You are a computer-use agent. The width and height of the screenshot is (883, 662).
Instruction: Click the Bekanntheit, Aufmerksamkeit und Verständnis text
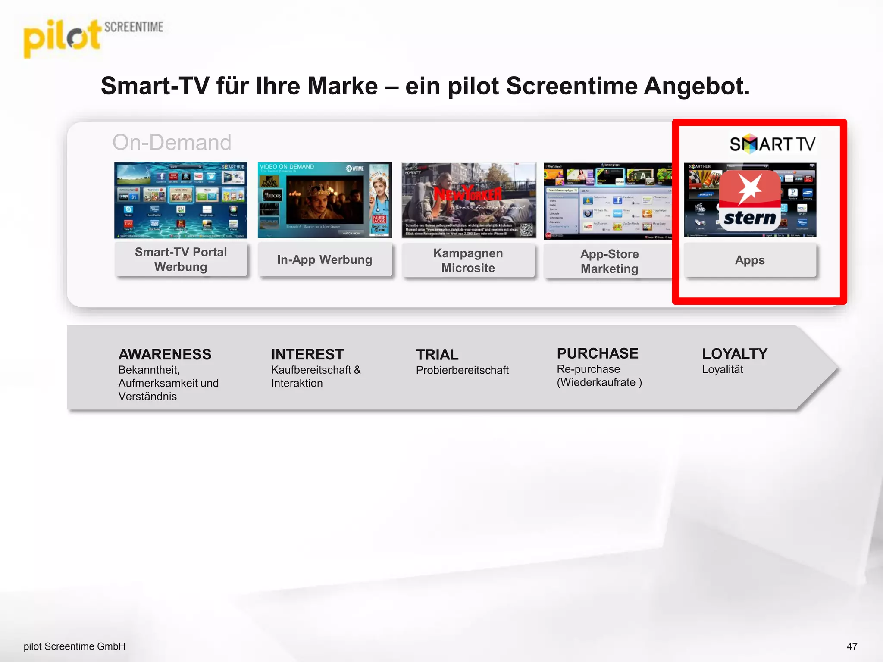point(169,383)
